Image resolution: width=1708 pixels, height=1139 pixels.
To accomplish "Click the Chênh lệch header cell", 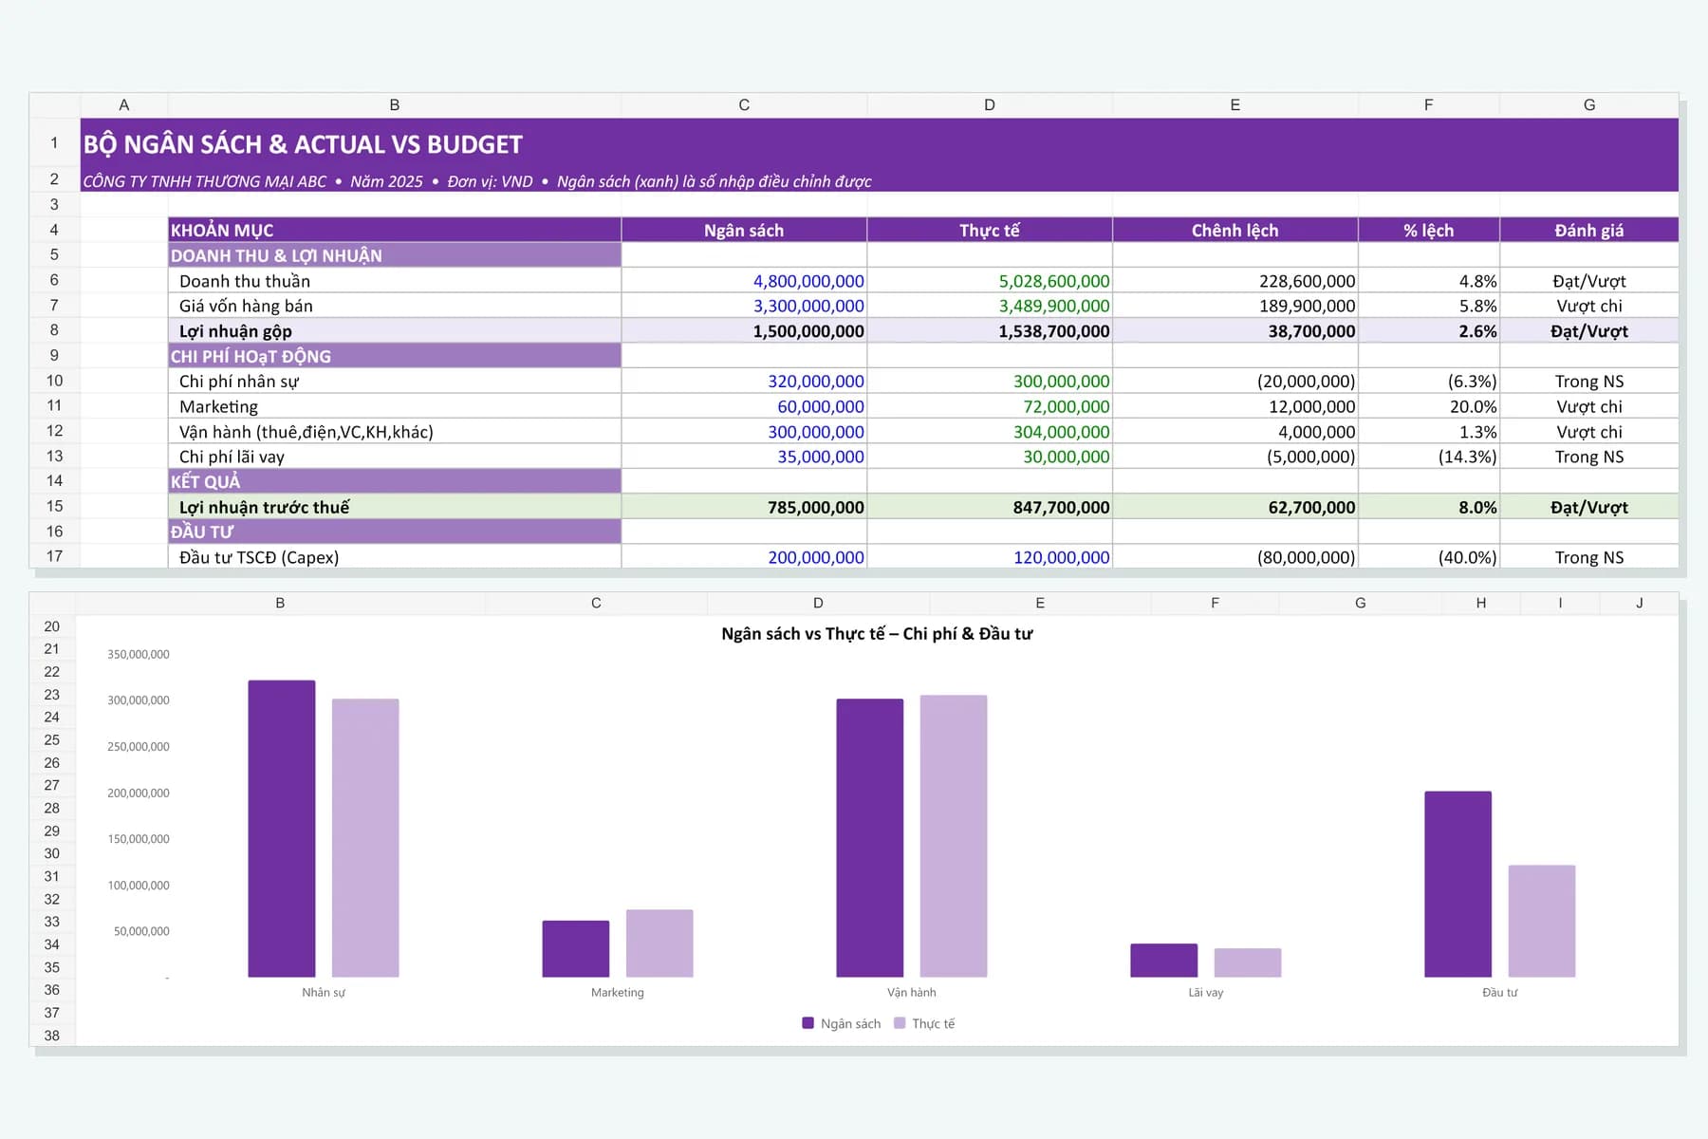I will click(1235, 231).
